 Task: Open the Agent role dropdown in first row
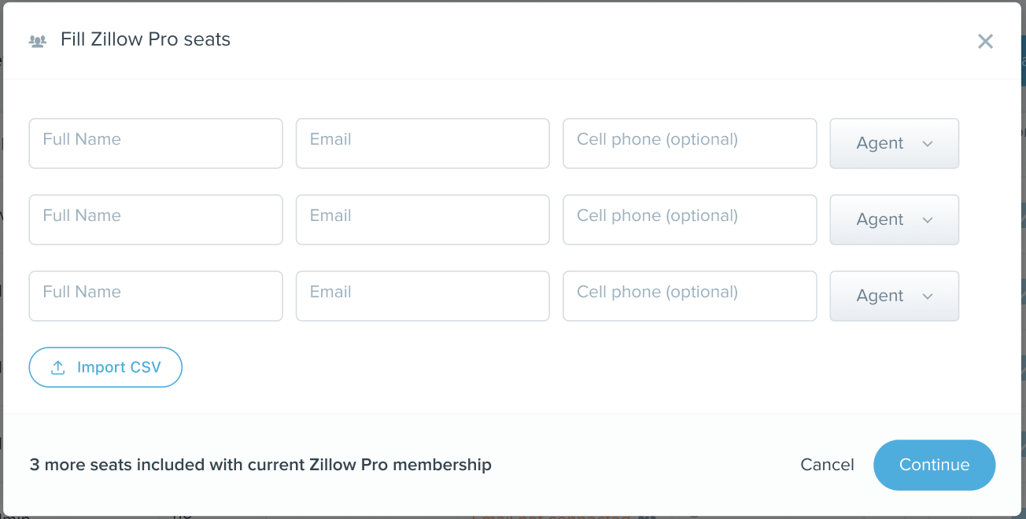coord(894,143)
